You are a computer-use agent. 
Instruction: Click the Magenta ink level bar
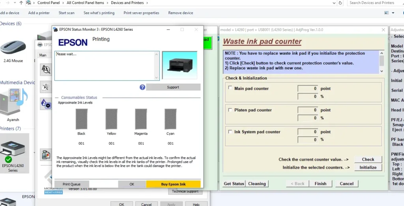(141, 119)
